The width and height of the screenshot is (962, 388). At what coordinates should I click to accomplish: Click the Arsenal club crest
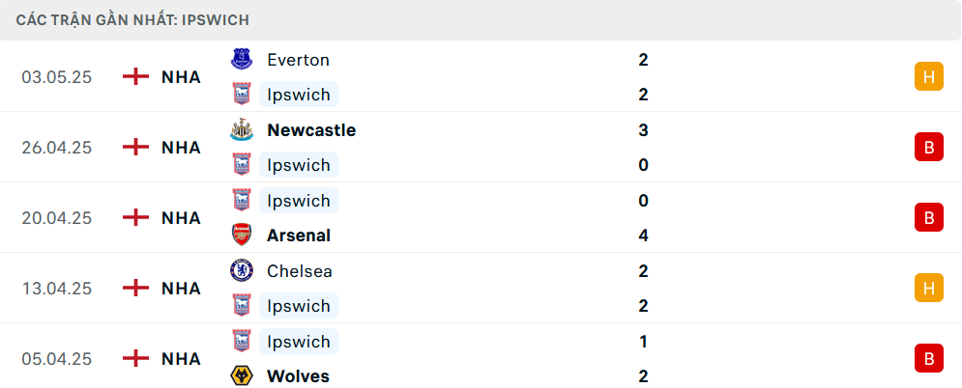(x=241, y=235)
